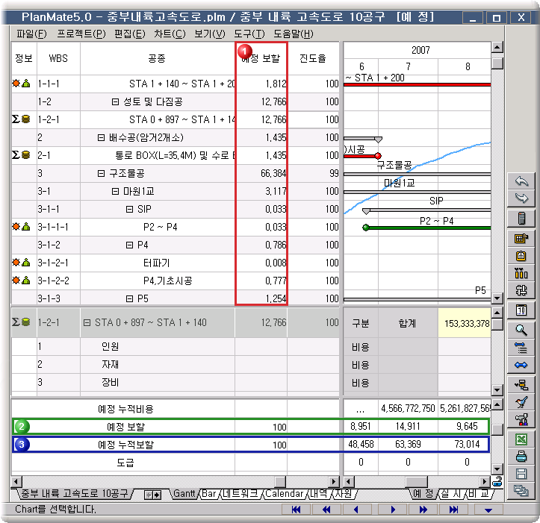
Task: Collapse the 성토 및 다짐공 tree node
Action: [115, 101]
